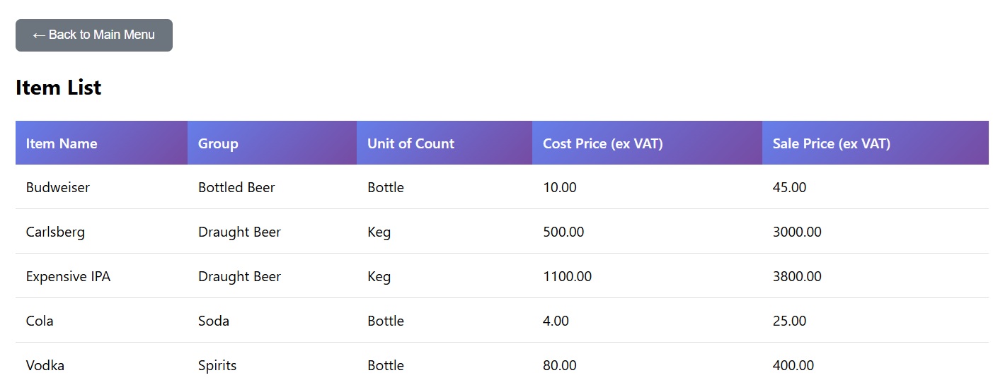Image resolution: width=993 pixels, height=385 pixels.
Task: Click the Back to Main Menu button
Action: [94, 35]
